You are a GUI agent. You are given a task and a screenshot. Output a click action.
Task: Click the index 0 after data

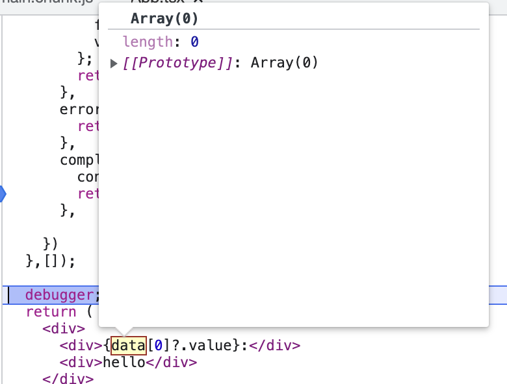[159, 346]
